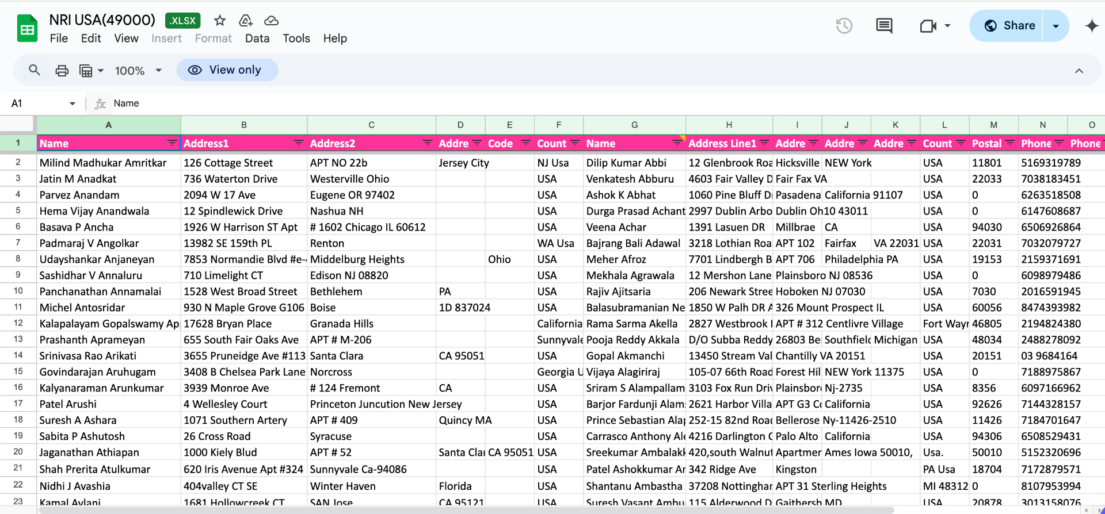The width and height of the screenshot is (1105, 514).
Task: Collapse the toolbar with the chevron
Action: click(1079, 71)
